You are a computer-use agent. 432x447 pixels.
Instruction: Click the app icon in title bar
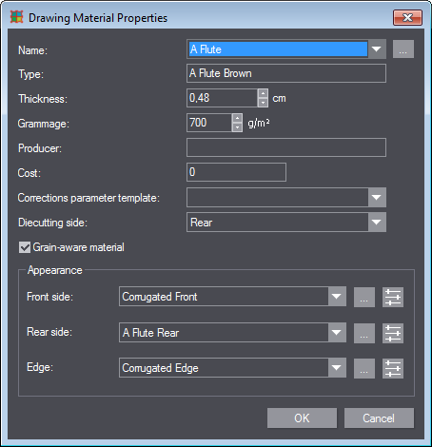pos(16,17)
